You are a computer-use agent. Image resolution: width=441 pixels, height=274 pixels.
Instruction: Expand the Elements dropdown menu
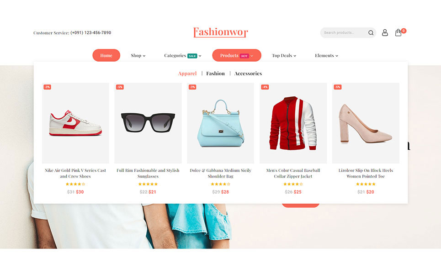326,56
